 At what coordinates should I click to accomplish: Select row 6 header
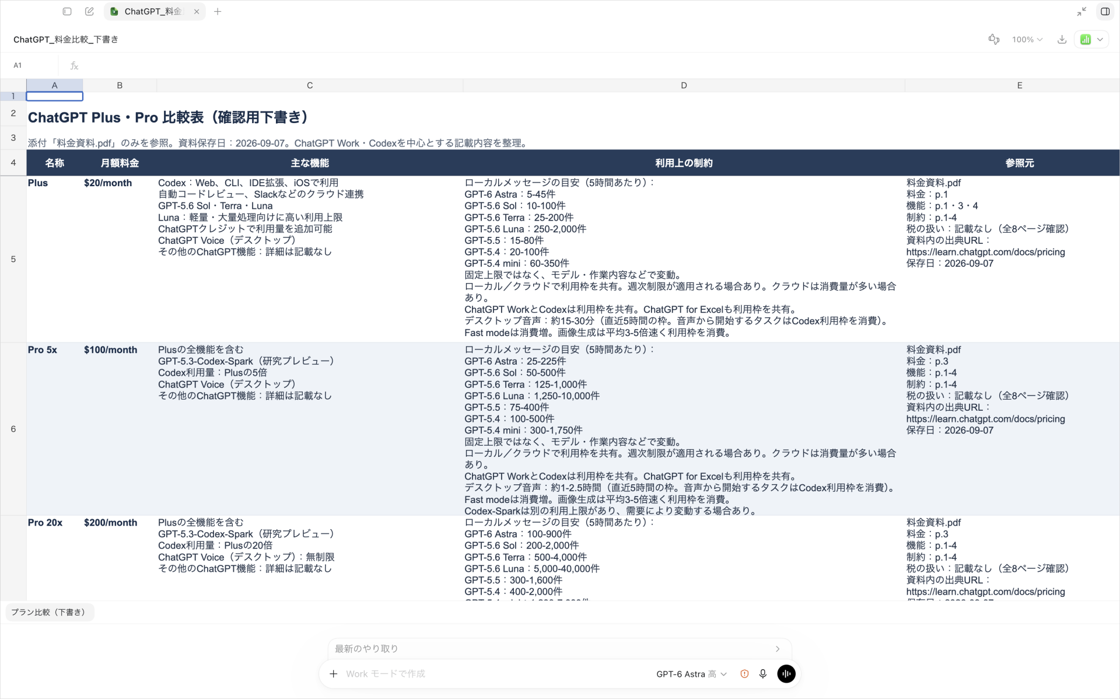[13, 429]
